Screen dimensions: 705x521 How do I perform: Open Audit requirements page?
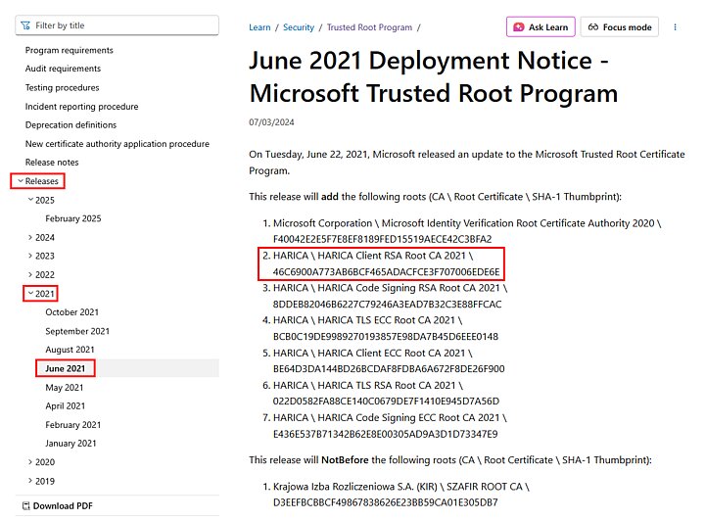pyautogui.click(x=63, y=69)
